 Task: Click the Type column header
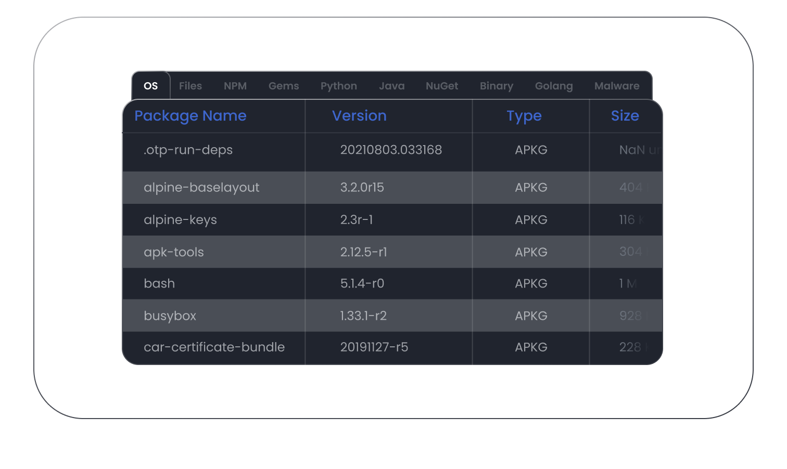point(524,116)
